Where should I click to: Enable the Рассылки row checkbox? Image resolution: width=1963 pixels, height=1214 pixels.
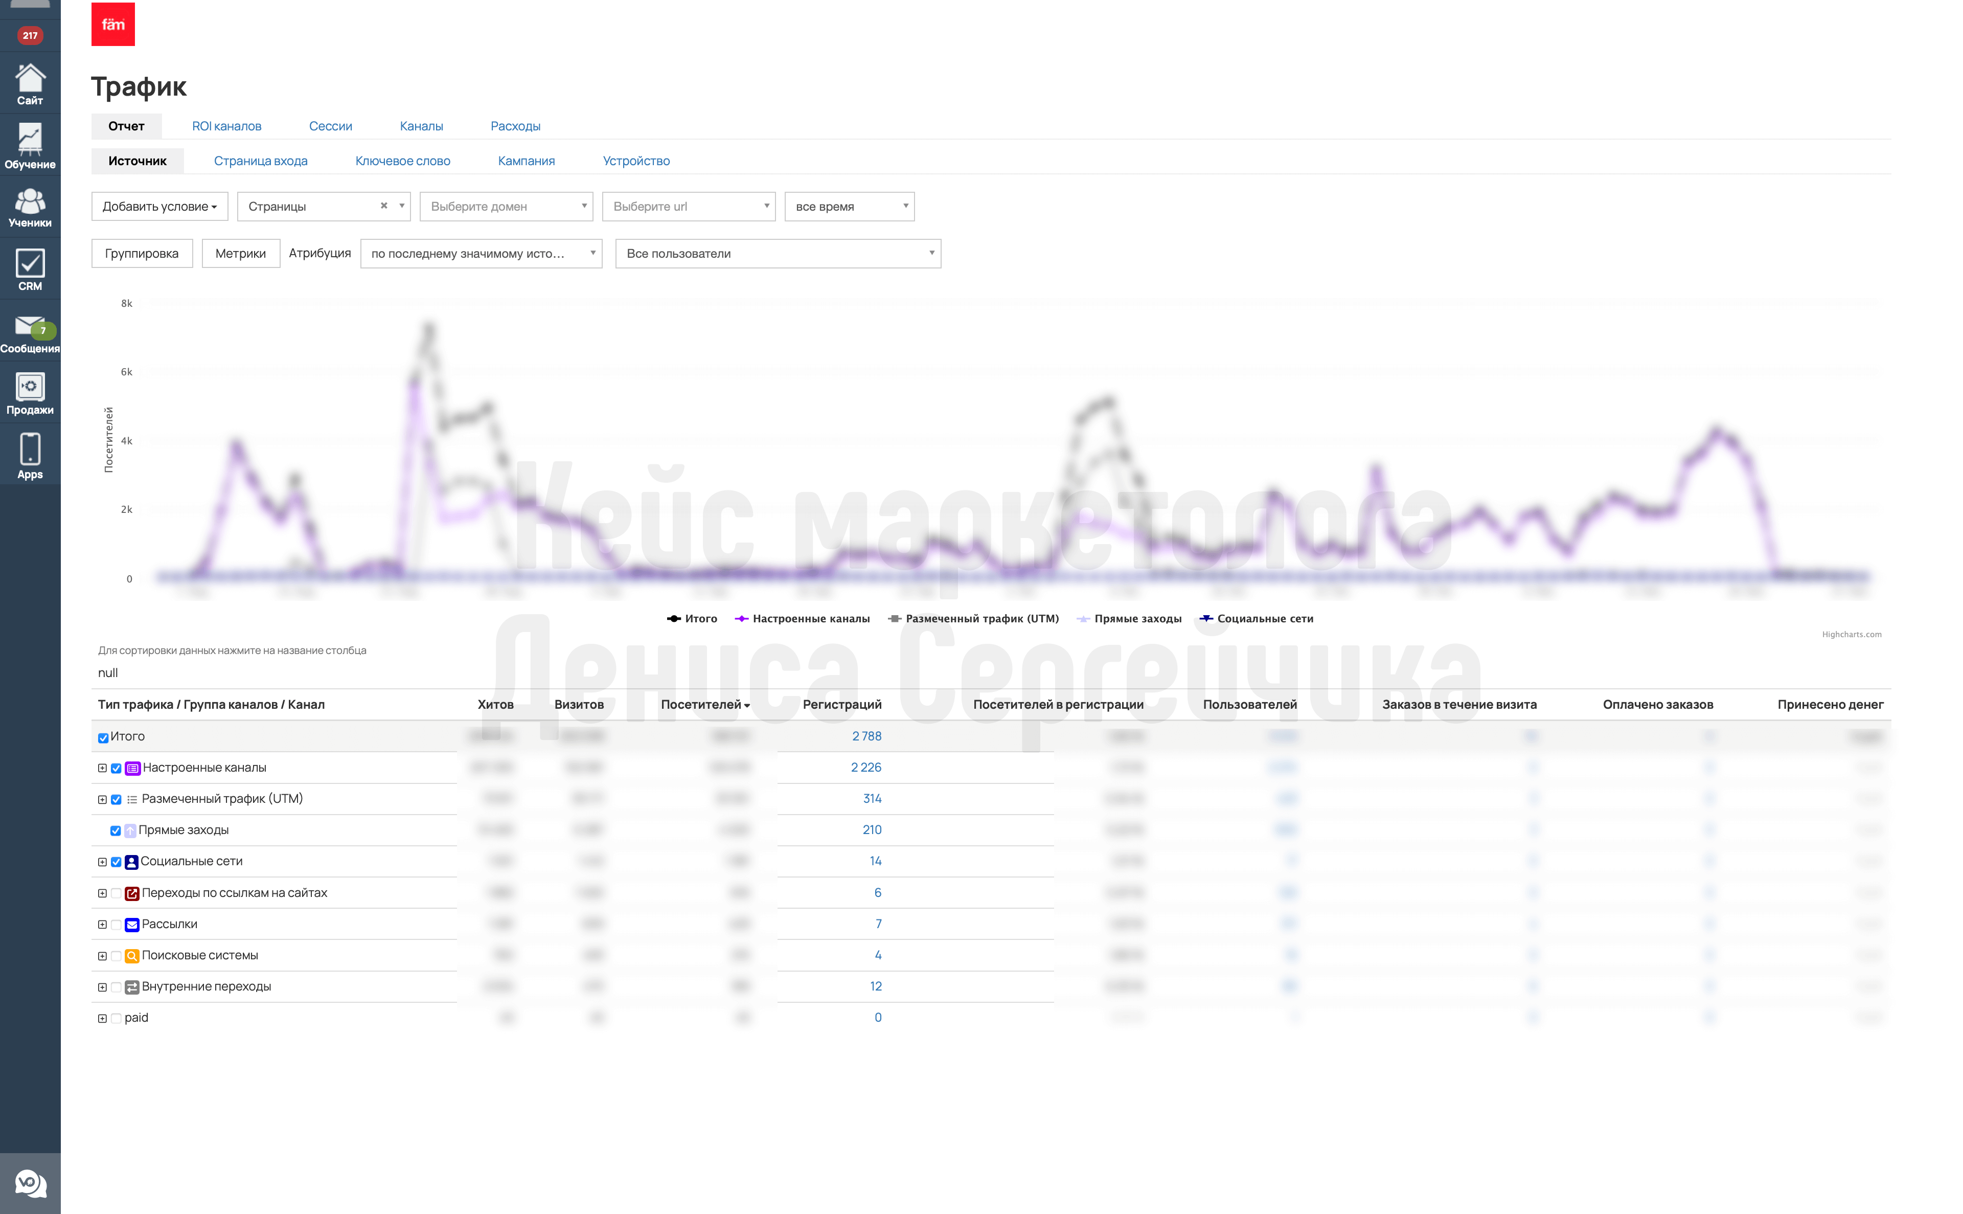[117, 925]
